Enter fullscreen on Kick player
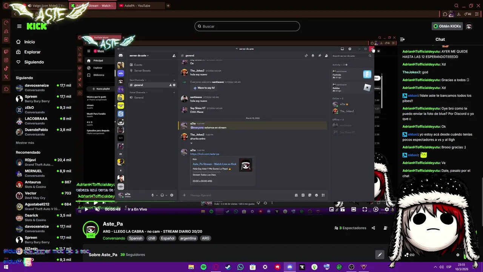 point(365,209)
